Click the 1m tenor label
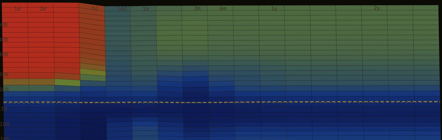This screenshot has height=140, width=442. (146, 9)
